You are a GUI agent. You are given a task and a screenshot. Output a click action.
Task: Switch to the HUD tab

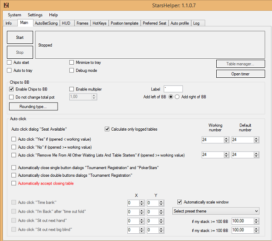coord(66,23)
